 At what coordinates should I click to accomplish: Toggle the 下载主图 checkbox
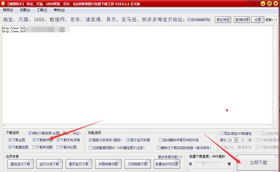click(x=10, y=140)
